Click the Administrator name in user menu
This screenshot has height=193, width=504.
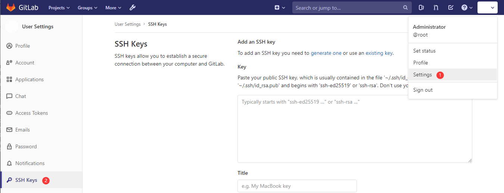pyautogui.click(x=429, y=27)
